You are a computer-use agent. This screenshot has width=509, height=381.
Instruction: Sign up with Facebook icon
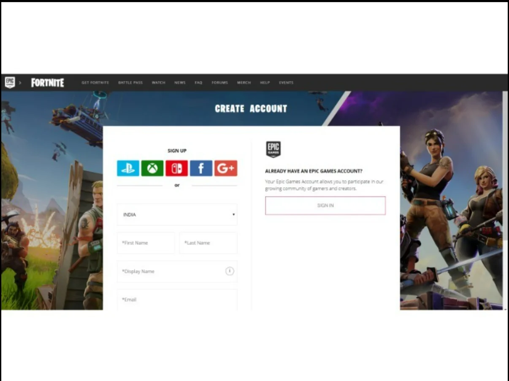(x=201, y=168)
